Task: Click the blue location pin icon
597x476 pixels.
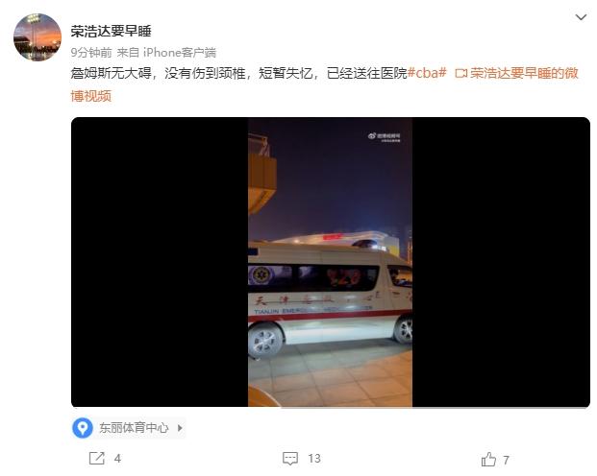Action: pos(83,428)
